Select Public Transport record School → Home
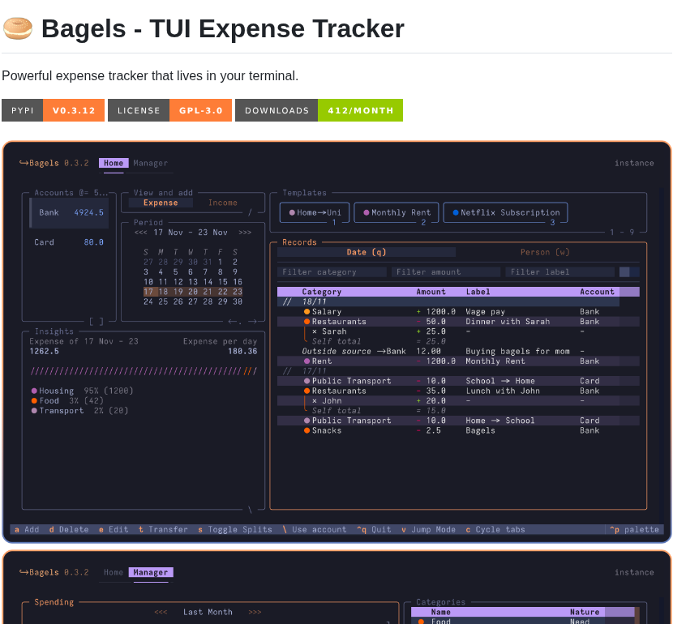The height and width of the screenshot is (624, 673). pyautogui.click(x=458, y=381)
